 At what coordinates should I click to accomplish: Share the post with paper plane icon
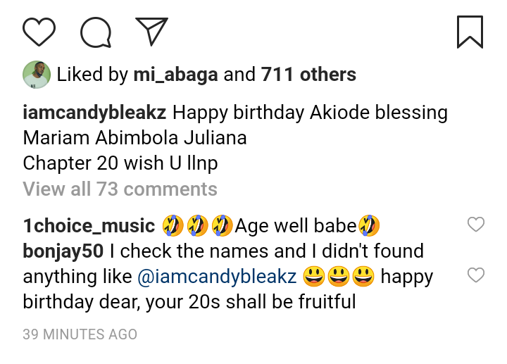[x=151, y=32]
